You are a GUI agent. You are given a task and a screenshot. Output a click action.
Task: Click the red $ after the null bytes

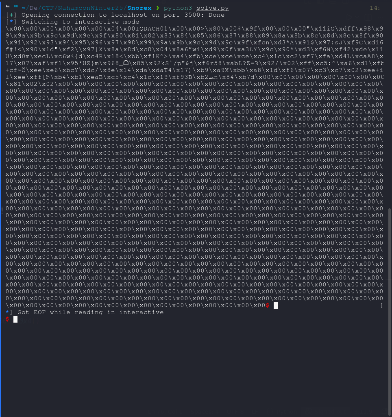click(x=267, y=306)
